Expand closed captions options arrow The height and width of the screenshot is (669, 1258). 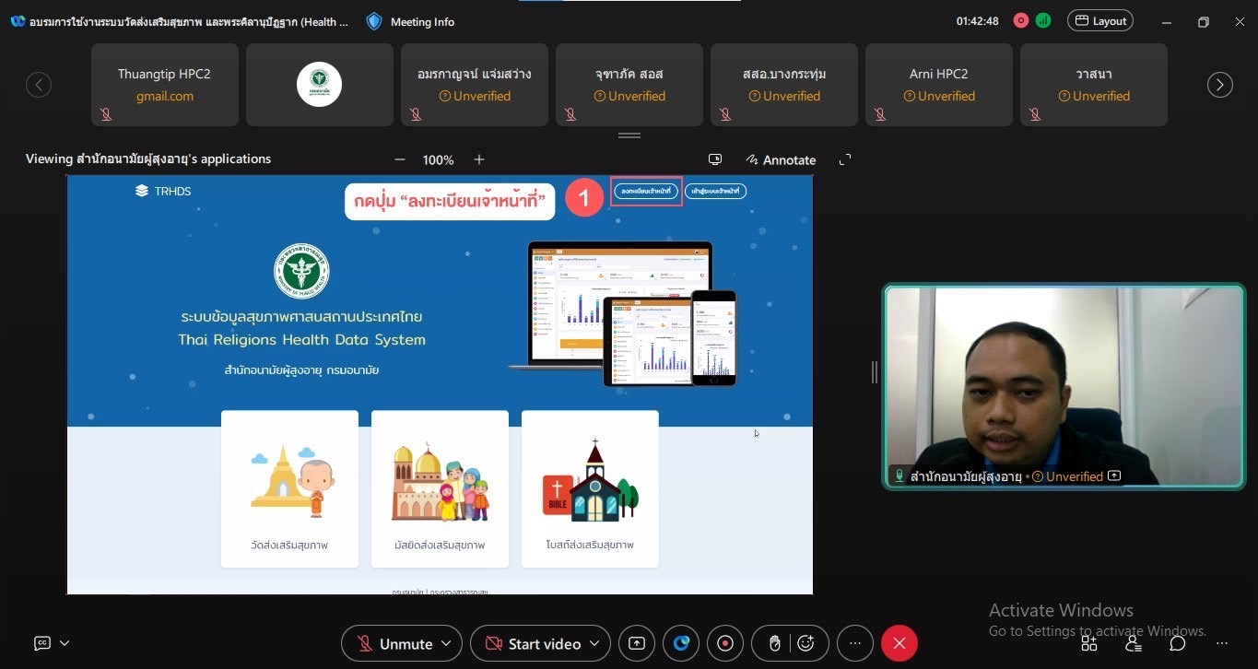(x=65, y=643)
